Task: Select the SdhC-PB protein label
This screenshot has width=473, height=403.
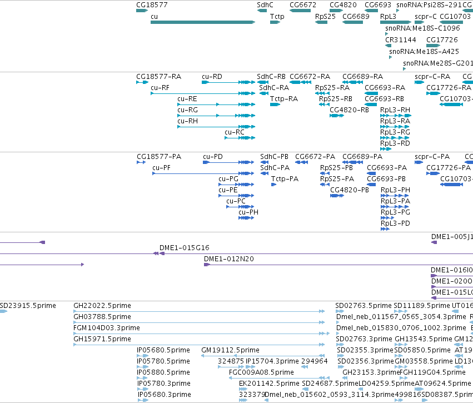Action: tap(274, 157)
